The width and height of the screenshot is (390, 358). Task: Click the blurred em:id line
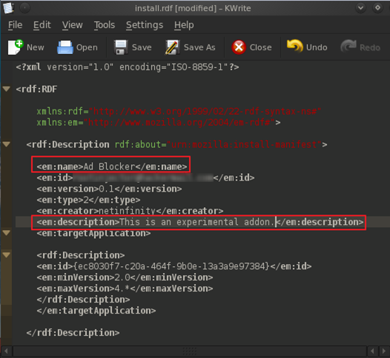coord(145,178)
